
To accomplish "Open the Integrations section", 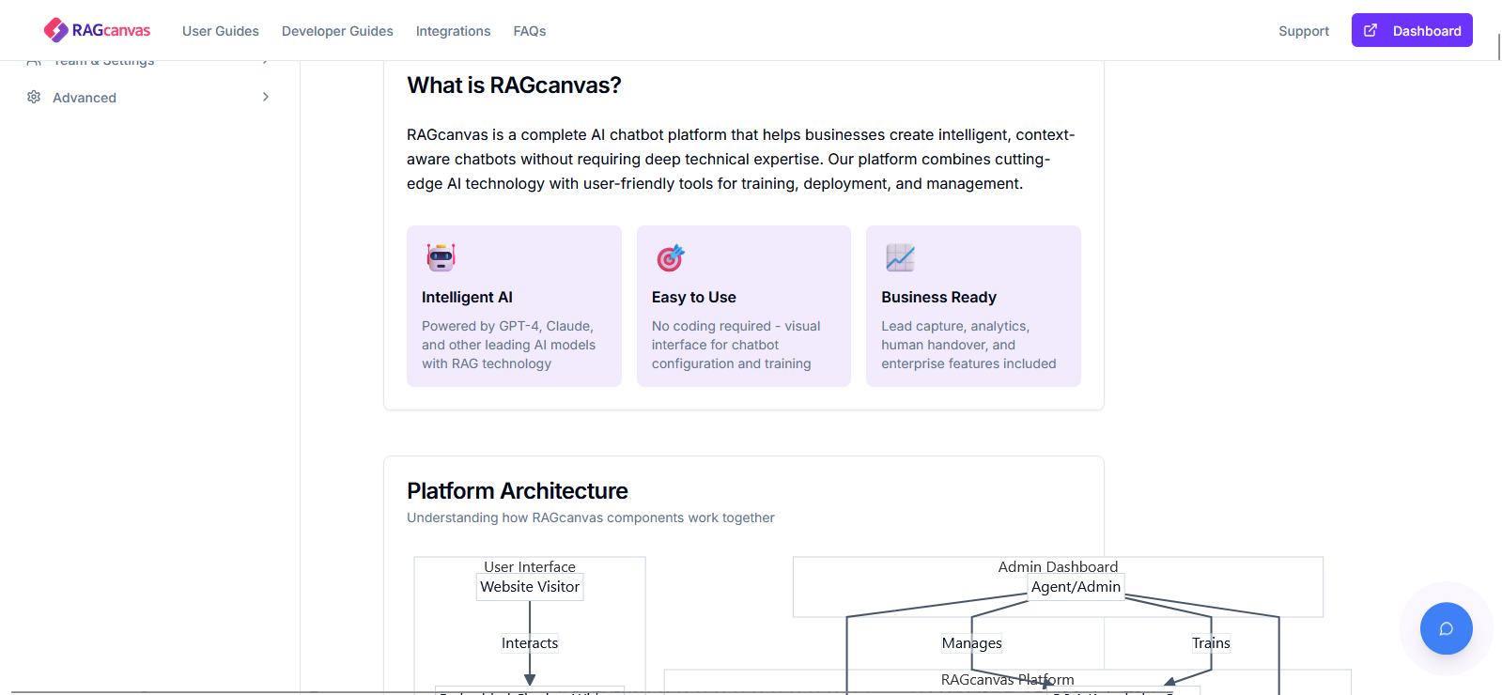I will (453, 31).
